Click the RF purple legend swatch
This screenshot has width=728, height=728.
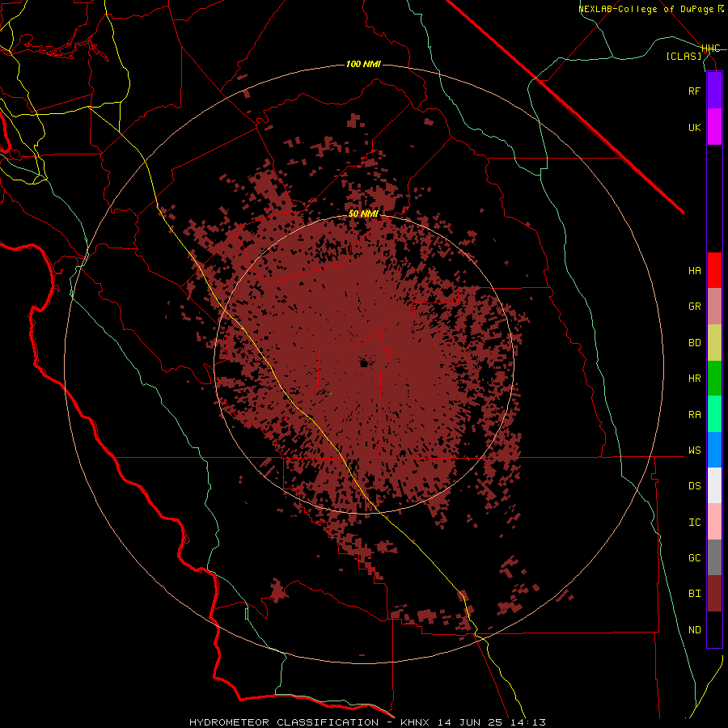pos(714,91)
